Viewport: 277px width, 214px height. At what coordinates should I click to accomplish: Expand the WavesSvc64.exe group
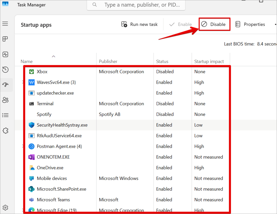point(23,82)
